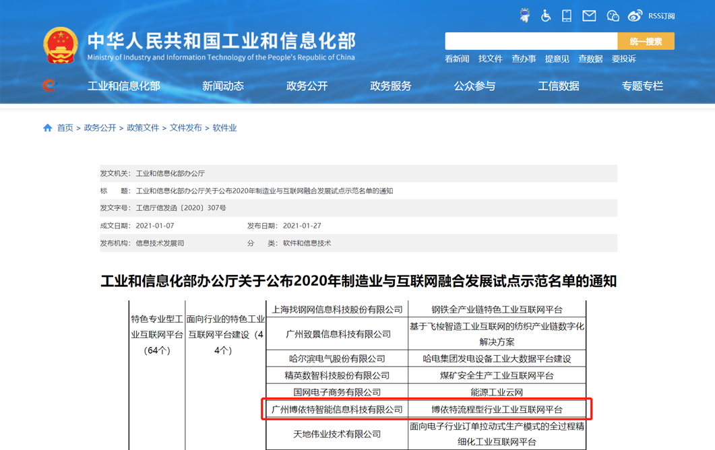
Task: Click the home icon in breadcrumb
Action: (47, 128)
